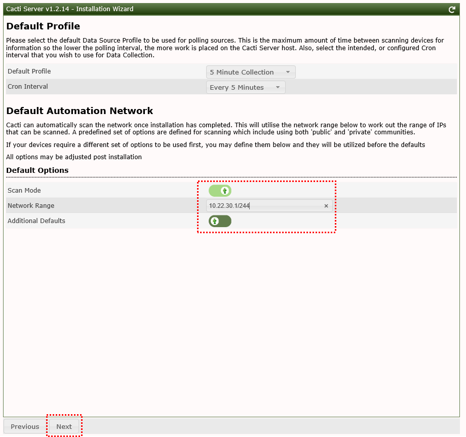
Task: Toggle the Scan Mode switch
Action: coord(220,191)
